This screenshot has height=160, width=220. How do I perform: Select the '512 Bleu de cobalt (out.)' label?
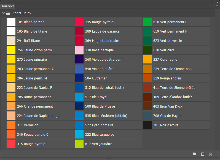point(104,87)
